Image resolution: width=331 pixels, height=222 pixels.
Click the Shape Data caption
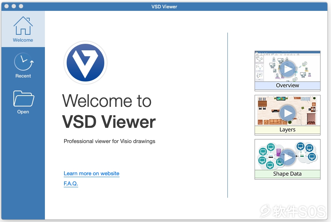[287, 174]
